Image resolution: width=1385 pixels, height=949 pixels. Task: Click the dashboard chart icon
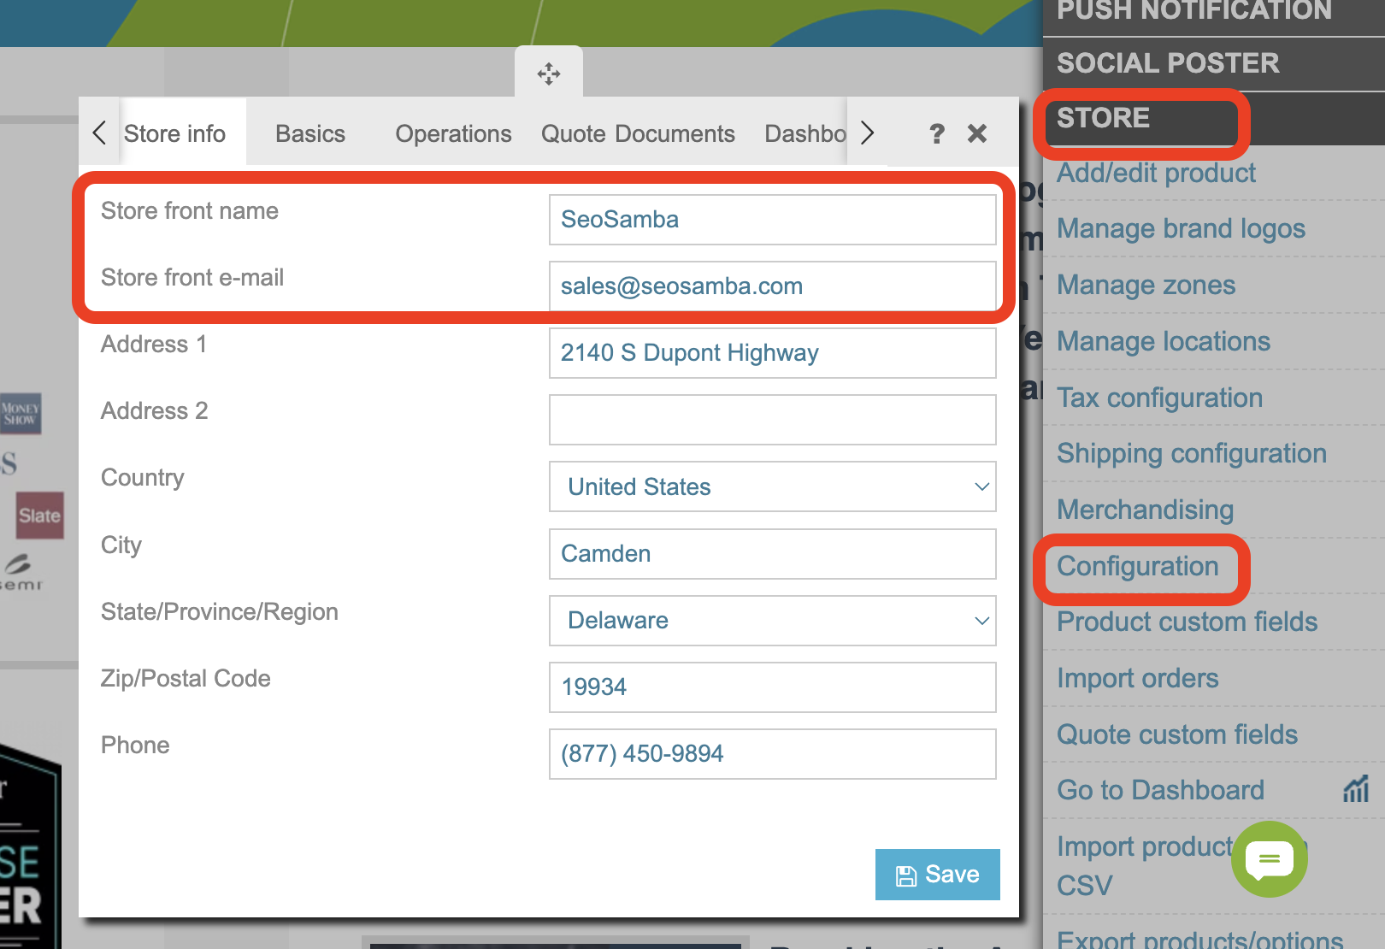[x=1357, y=789]
